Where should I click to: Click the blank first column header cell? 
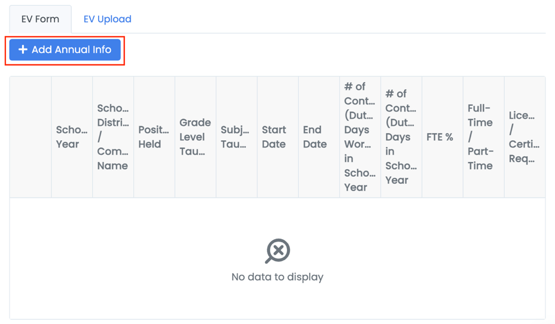point(31,137)
